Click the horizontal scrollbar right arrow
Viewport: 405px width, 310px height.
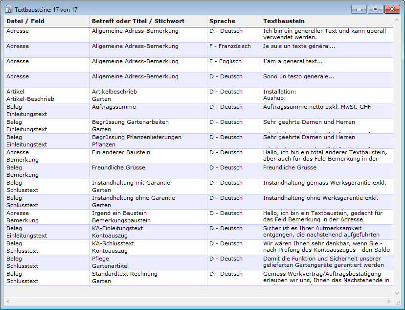389,301
